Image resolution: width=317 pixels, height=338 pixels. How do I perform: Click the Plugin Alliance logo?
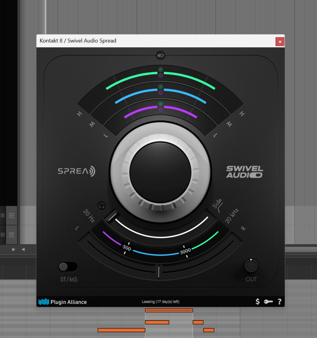[63, 302]
